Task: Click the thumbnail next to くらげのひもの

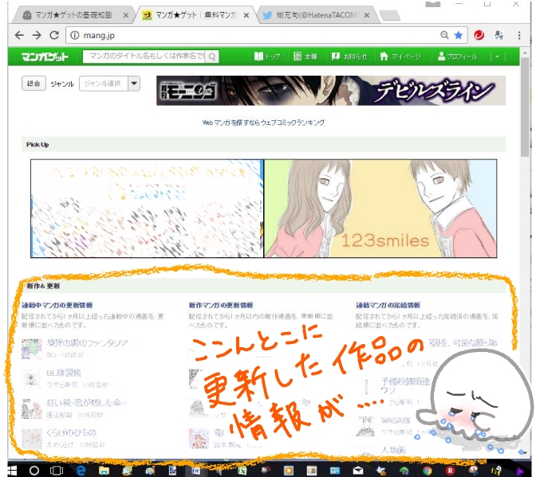Action: point(31,439)
